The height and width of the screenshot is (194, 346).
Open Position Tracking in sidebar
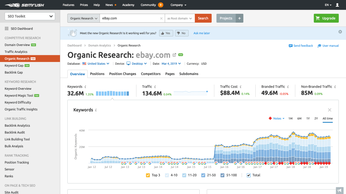[x=17, y=162]
